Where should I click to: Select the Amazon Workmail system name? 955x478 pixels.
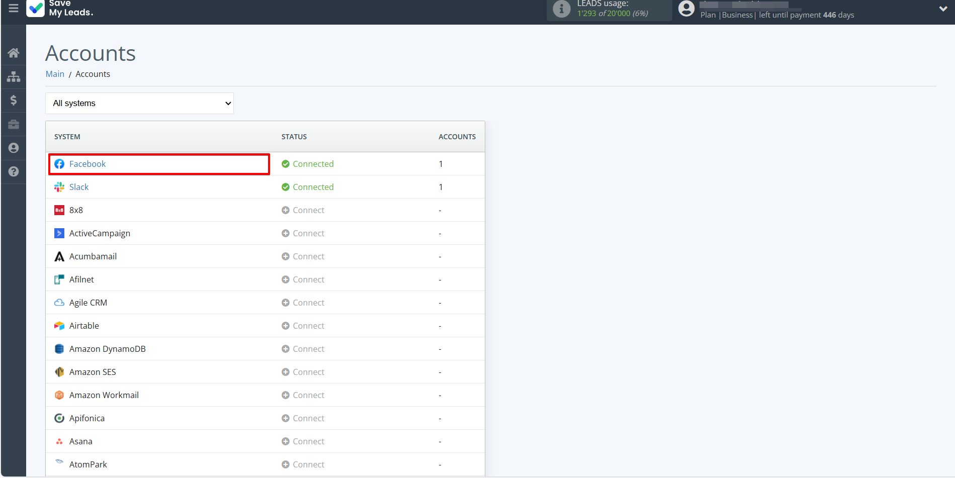coord(104,395)
